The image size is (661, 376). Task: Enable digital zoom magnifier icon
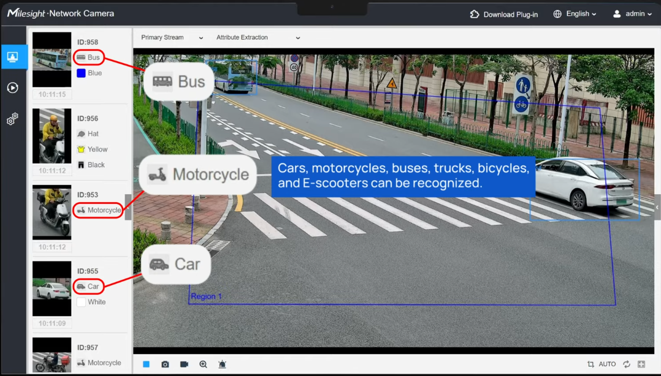click(x=203, y=364)
